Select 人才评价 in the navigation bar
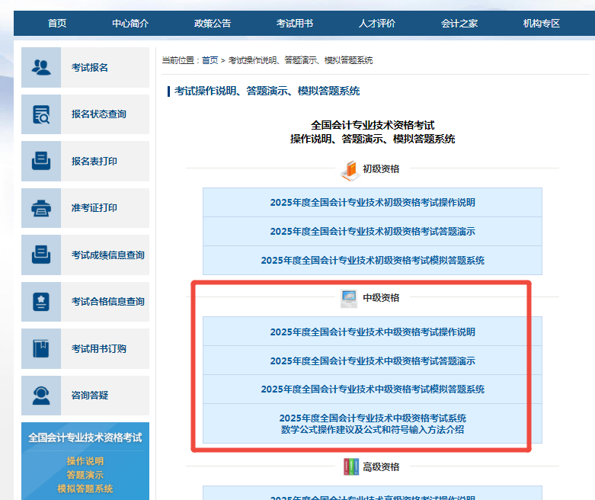 pyautogui.click(x=377, y=24)
